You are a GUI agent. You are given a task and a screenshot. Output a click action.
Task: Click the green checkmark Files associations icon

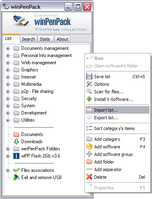(16, 170)
